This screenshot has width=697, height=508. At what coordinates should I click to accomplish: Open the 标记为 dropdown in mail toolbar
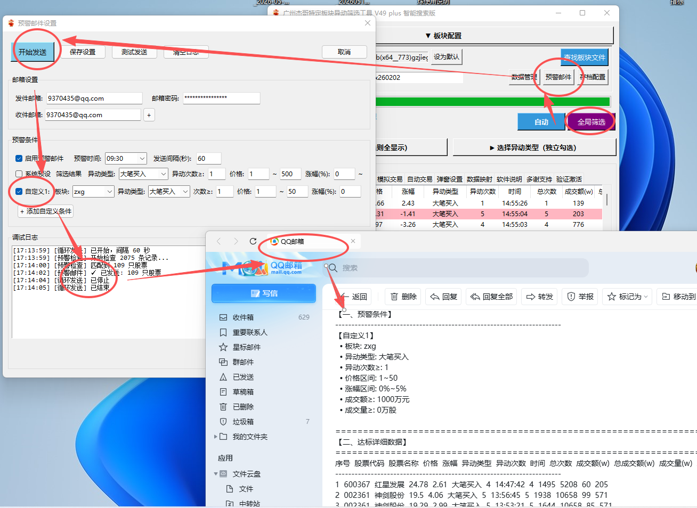pyautogui.click(x=627, y=297)
